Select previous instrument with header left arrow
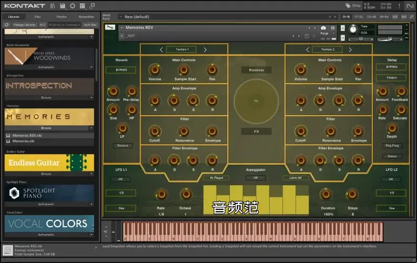Viewport: 417px width, 263px height. coord(309,28)
